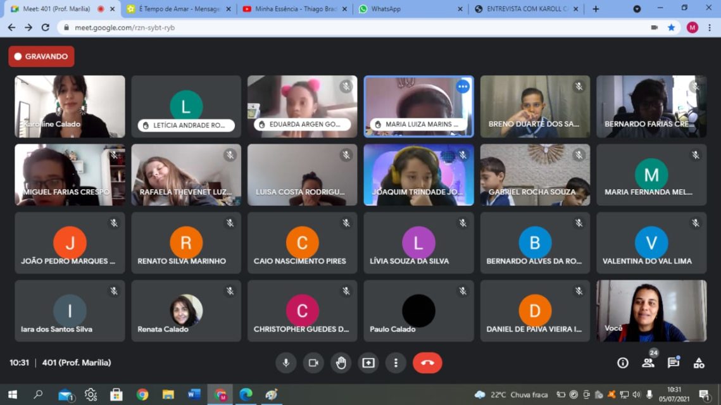Open Mail app on taskbar
This screenshot has height=405, width=721.
coord(66,395)
